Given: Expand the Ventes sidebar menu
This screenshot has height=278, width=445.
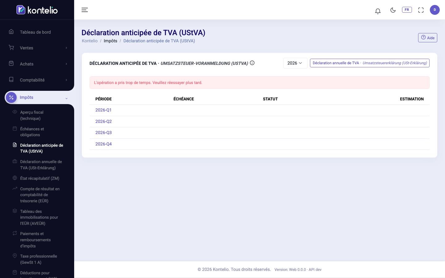Looking at the screenshot, I should (x=37, y=48).
